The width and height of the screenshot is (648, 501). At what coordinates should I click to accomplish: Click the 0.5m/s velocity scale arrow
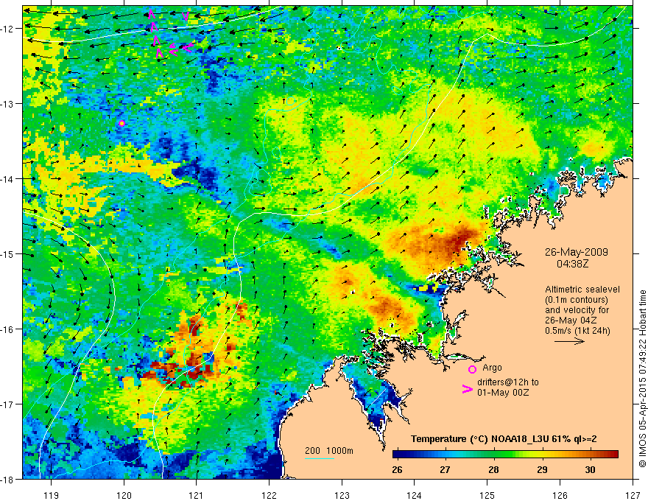(569, 341)
